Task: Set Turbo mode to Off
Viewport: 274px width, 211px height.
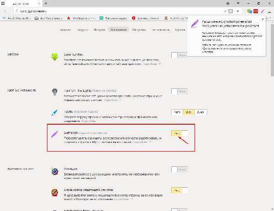Action: pos(201,112)
